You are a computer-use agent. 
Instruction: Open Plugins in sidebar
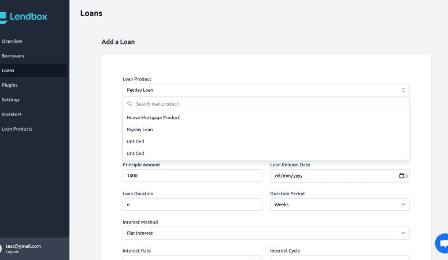pos(9,85)
